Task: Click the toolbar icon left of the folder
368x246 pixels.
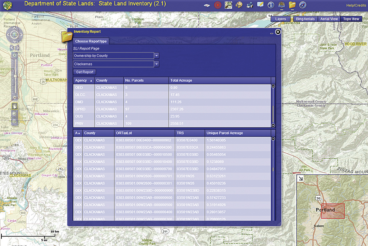Action: [281, 5]
